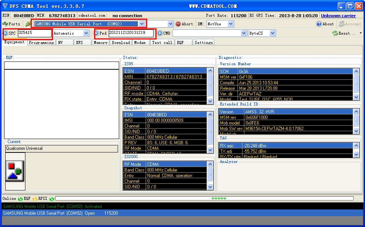The image size is (365, 227).
Task: Select the Band Class row in Snapshot
Action: pyautogui.click(x=165, y=137)
